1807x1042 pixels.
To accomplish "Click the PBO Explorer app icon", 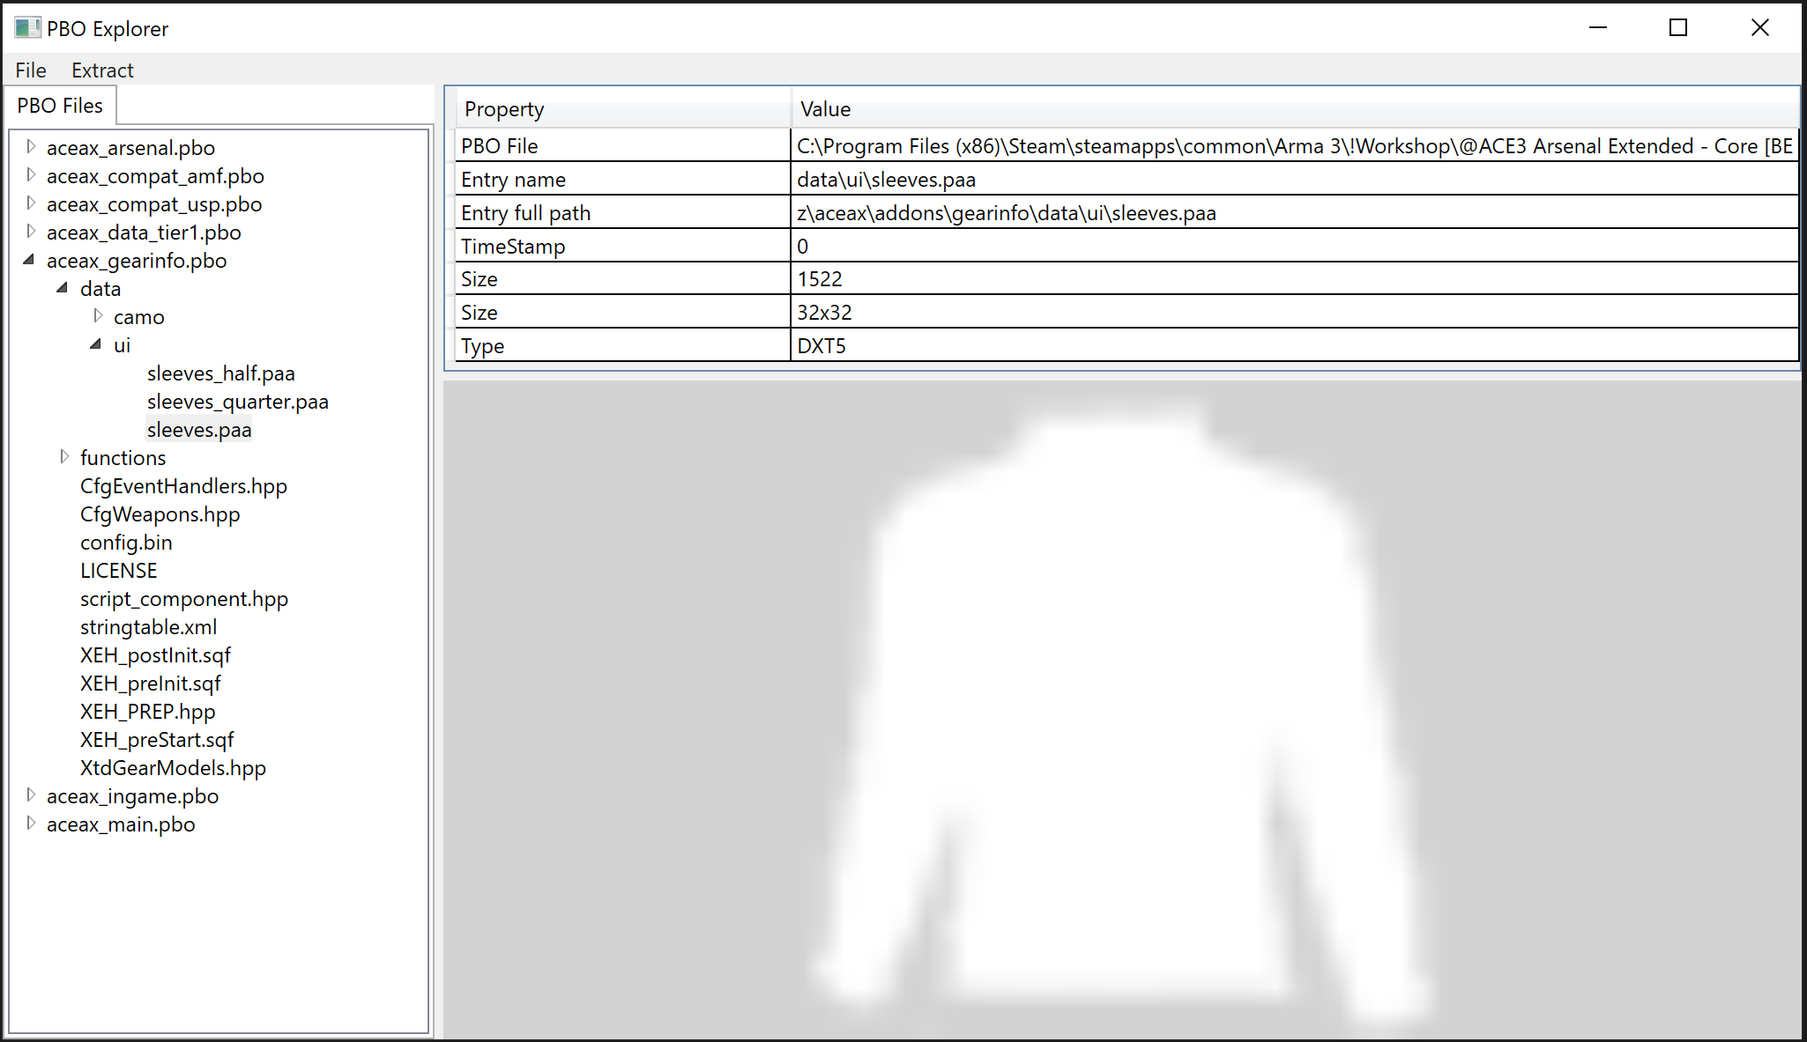I will tap(26, 28).
